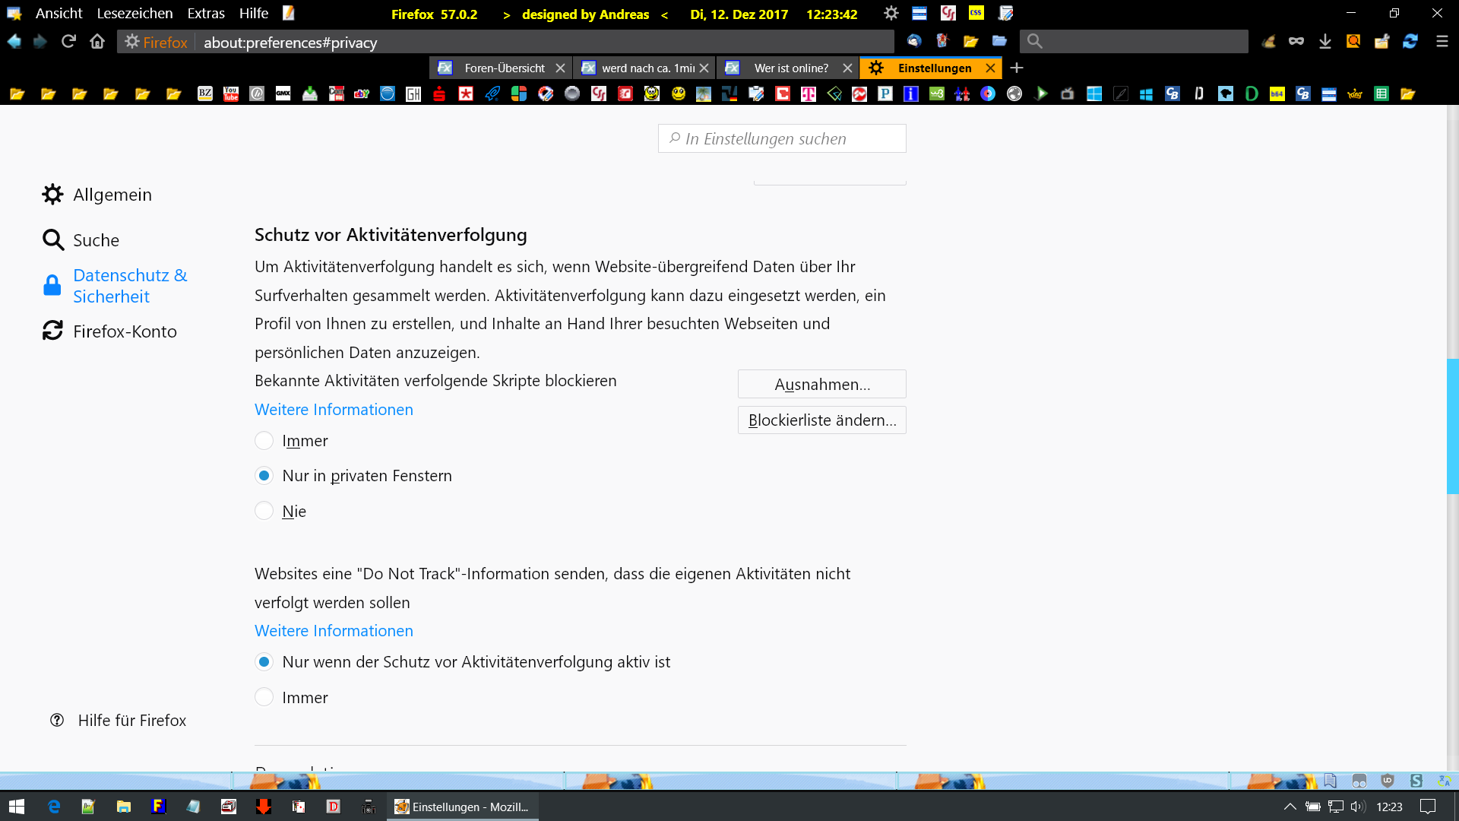Reload the page with the toolbar reload icon
The image size is (1459, 821).
click(68, 42)
